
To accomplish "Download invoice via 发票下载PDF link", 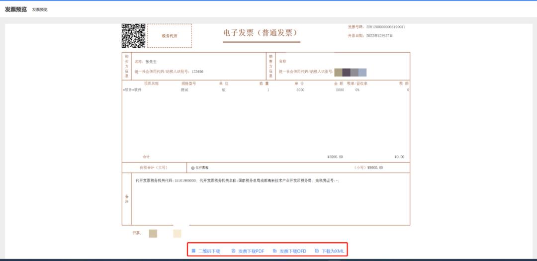I will (251, 251).
